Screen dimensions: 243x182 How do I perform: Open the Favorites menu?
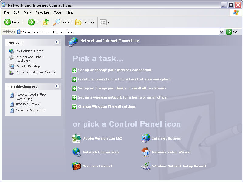tap(42, 12)
